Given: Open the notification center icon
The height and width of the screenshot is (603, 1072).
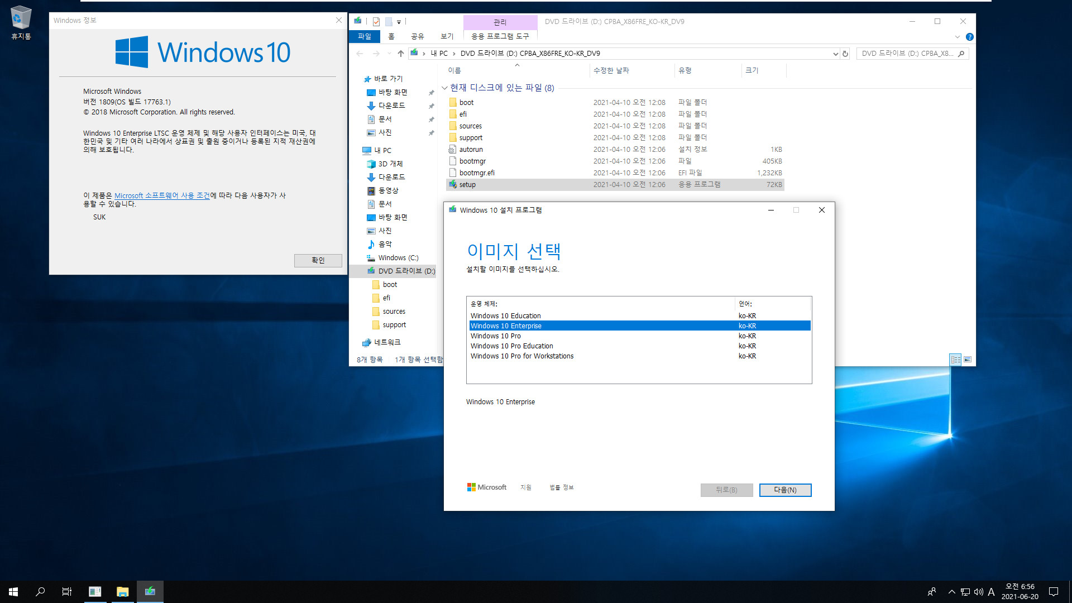Looking at the screenshot, I should click(x=1054, y=592).
